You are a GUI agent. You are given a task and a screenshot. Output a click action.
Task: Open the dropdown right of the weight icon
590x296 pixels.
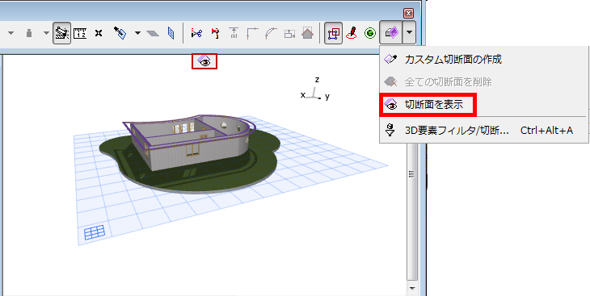[x=46, y=33]
